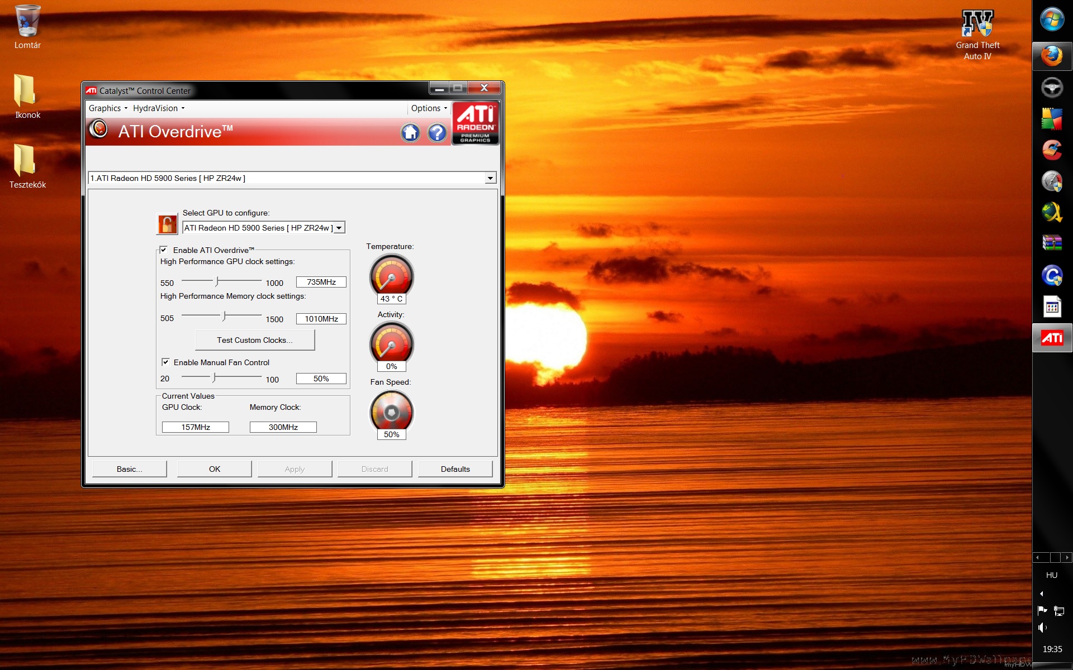Open the Options menu
The height and width of the screenshot is (670, 1073).
[x=429, y=108]
